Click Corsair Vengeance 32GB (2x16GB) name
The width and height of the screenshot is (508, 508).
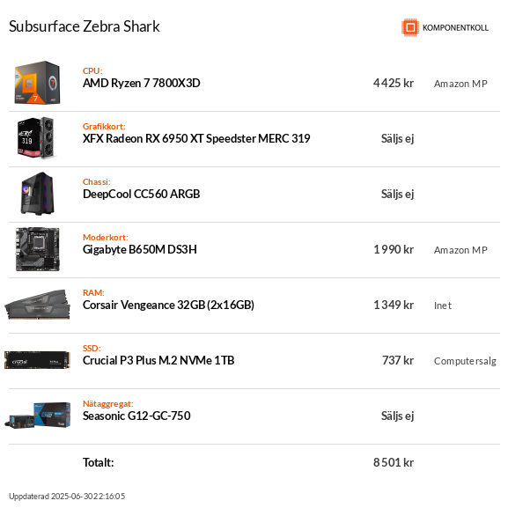coord(168,305)
